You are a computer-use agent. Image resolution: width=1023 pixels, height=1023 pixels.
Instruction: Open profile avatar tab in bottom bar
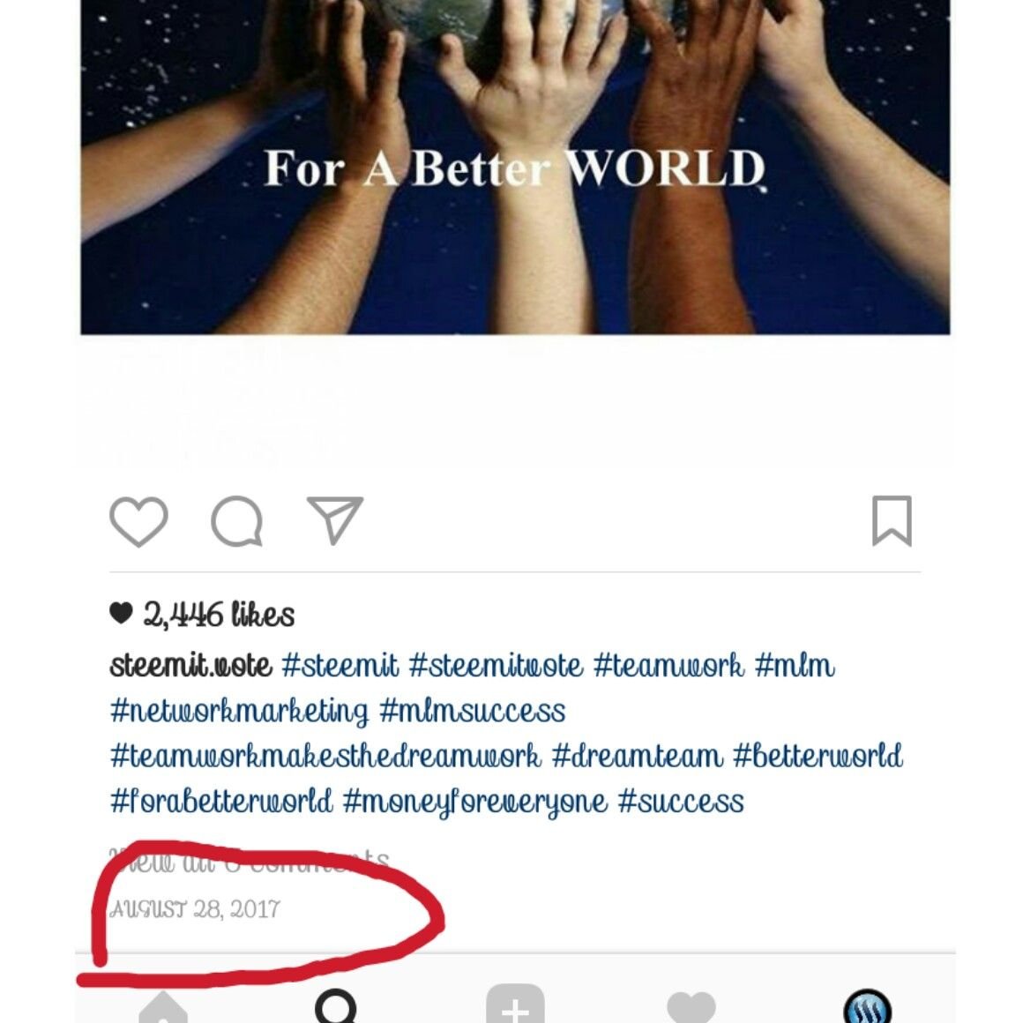point(867,1006)
